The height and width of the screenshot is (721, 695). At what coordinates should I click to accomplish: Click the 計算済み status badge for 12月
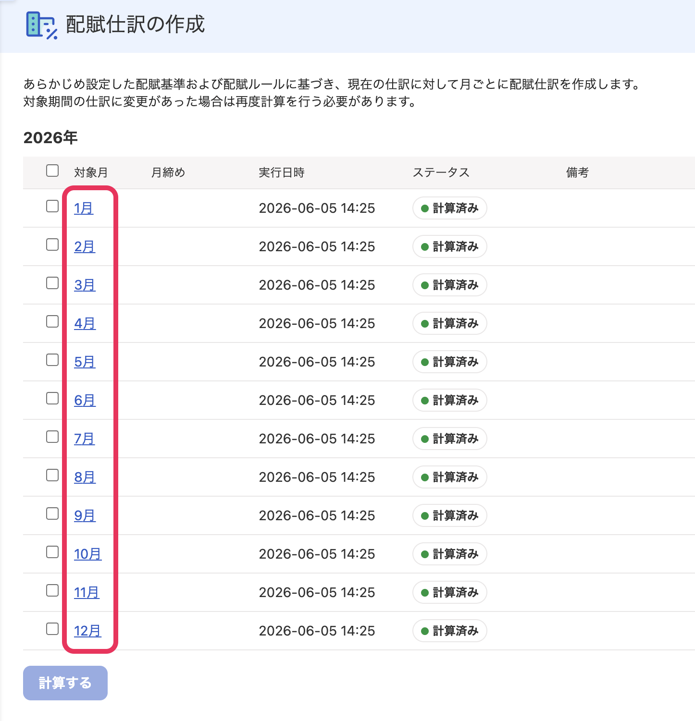450,631
